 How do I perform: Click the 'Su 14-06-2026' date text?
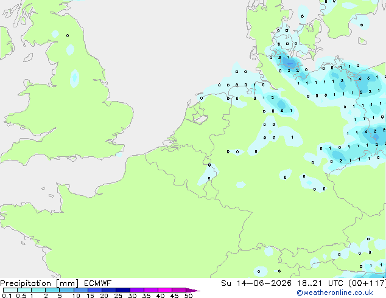[256, 283]
